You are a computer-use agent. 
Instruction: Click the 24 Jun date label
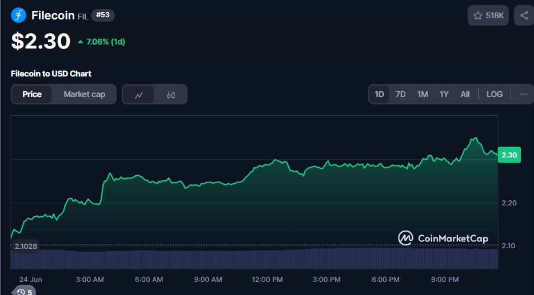click(31, 280)
